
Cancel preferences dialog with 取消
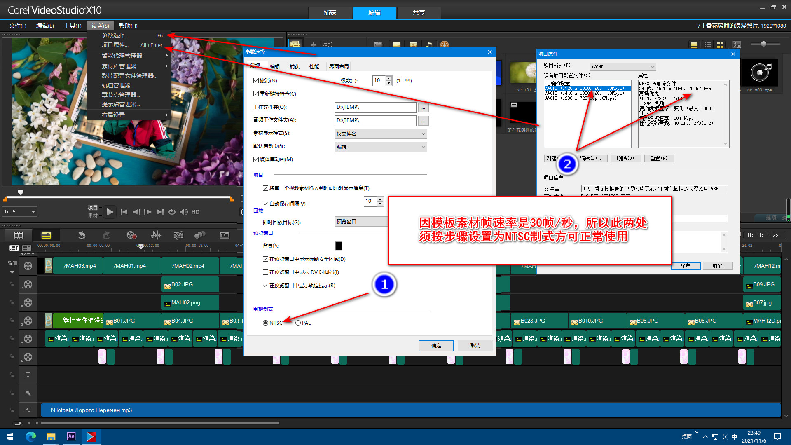pos(475,346)
